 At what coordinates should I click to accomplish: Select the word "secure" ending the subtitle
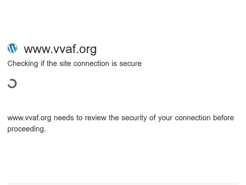tap(130, 64)
